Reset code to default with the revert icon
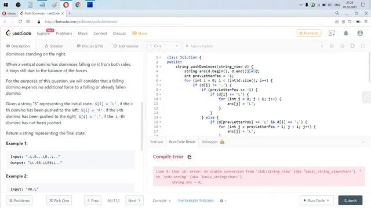This screenshot has width=371, height=208. coord(342,46)
